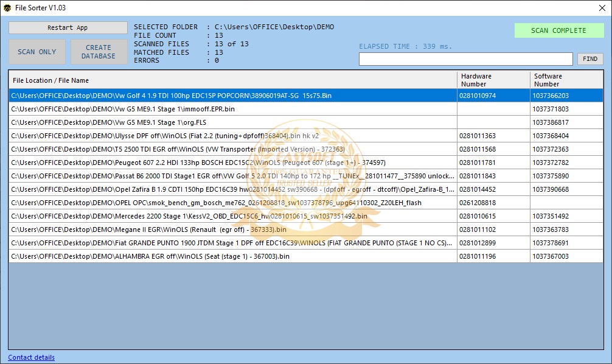This screenshot has width=612, height=364.
Task: Click software number 1037366203
Action: [551, 96]
